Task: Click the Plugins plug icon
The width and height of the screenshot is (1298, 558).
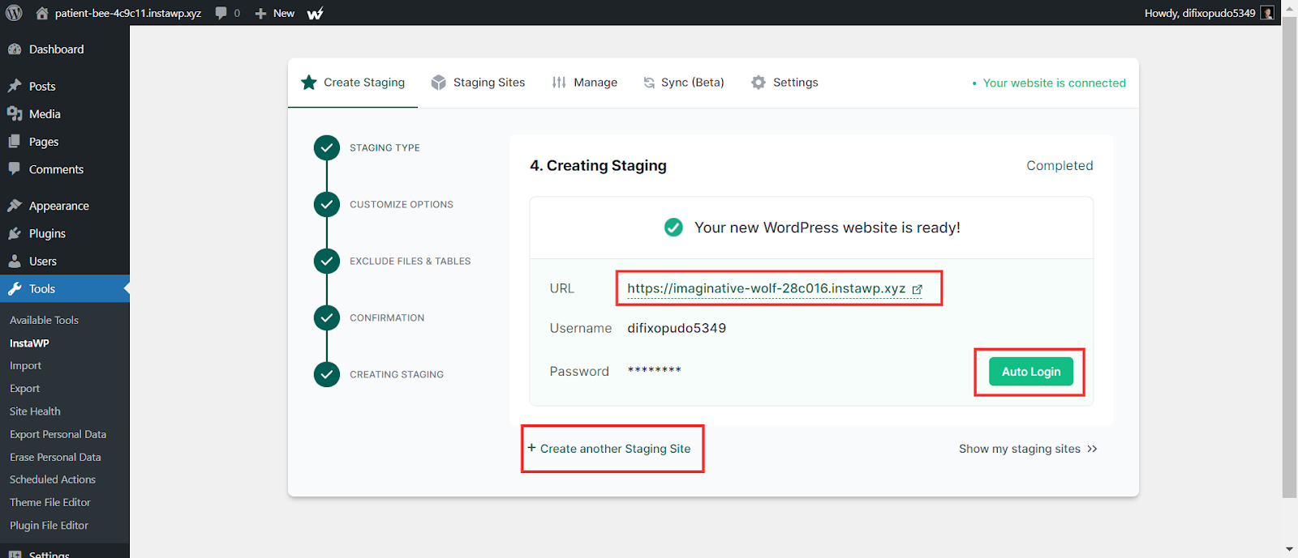Action: point(15,233)
